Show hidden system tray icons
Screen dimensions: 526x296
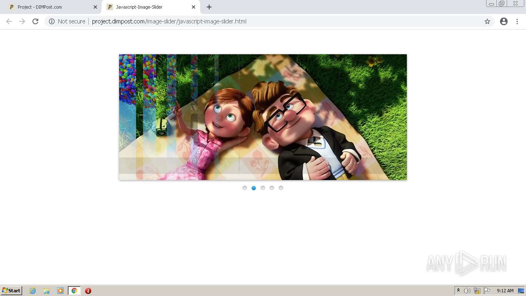click(x=459, y=291)
